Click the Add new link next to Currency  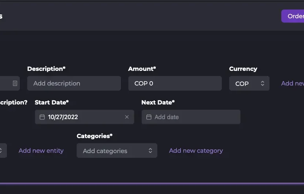292,83
